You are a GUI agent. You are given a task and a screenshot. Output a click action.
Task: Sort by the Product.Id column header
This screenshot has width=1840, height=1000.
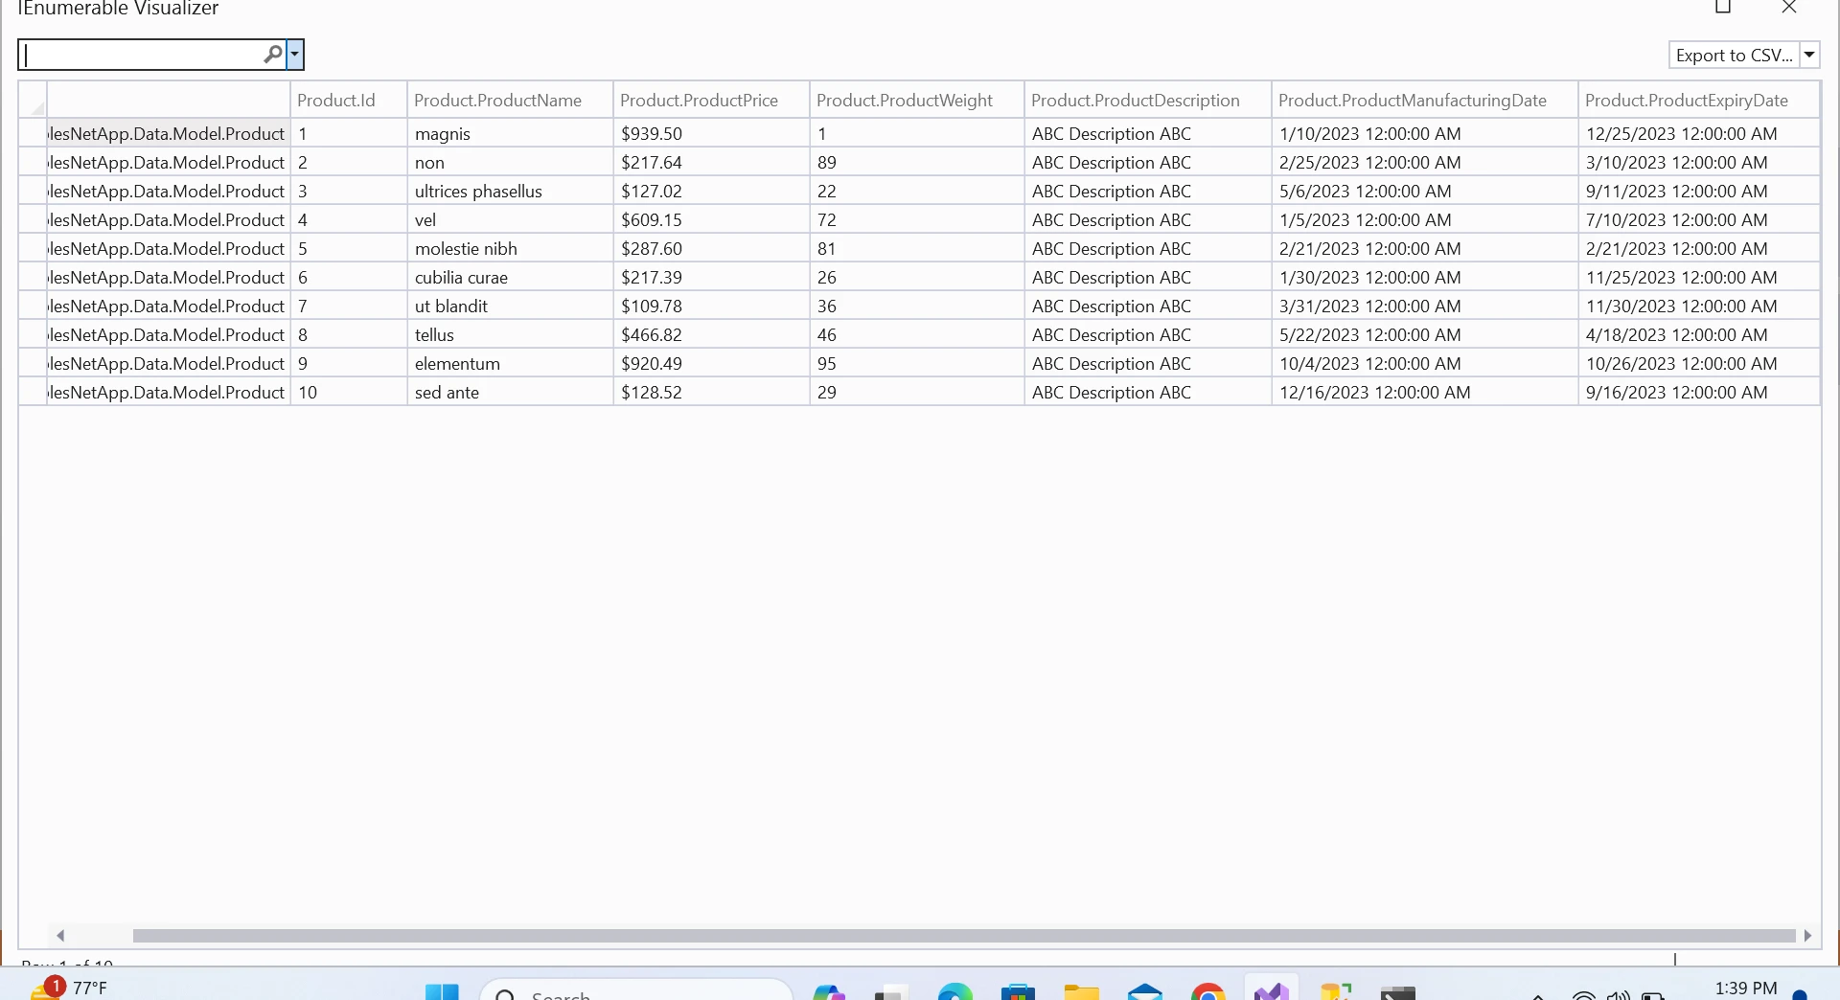349,100
